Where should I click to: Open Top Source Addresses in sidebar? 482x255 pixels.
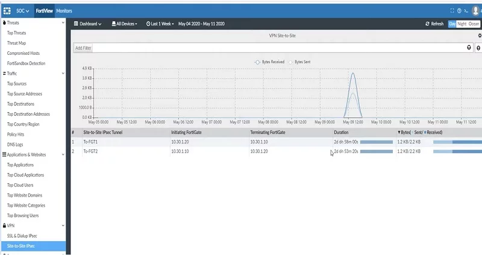25,94
